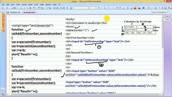Click the Cut scissors icon
The width and height of the screenshot is (172, 97).
[x=24, y=8]
